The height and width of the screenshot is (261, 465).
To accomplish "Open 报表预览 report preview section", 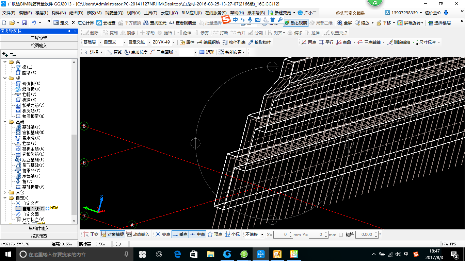I will click(x=39, y=236).
